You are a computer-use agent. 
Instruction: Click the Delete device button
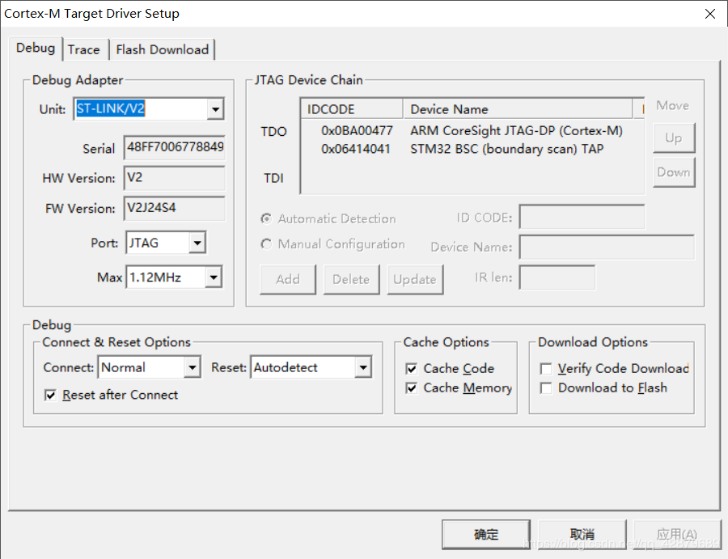click(352, 280)
